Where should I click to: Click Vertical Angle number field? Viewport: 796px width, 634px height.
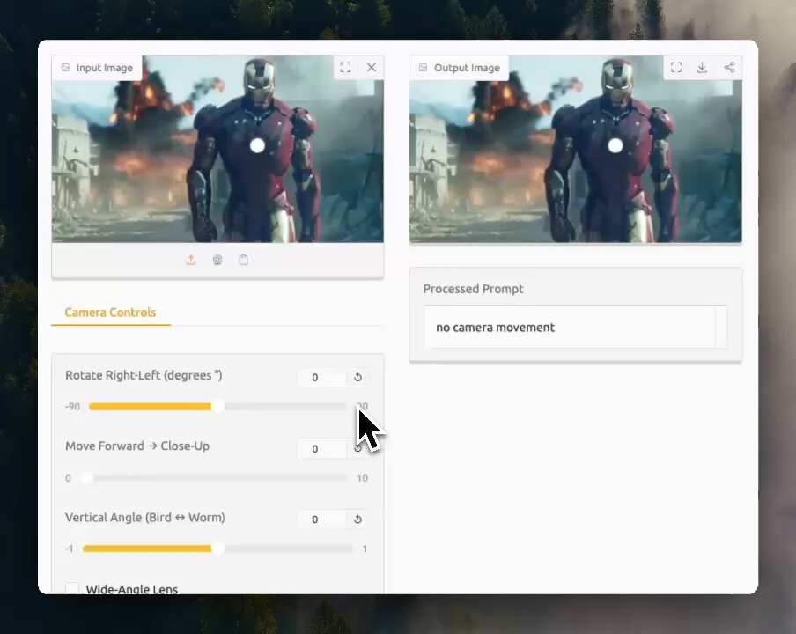coord(322,520)
